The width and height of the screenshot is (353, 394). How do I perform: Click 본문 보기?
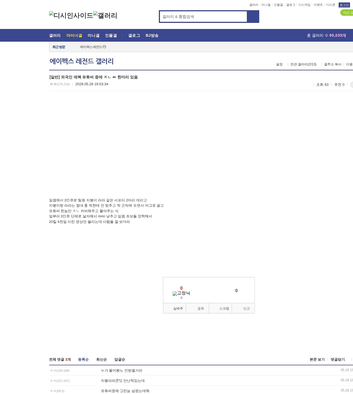317,360
